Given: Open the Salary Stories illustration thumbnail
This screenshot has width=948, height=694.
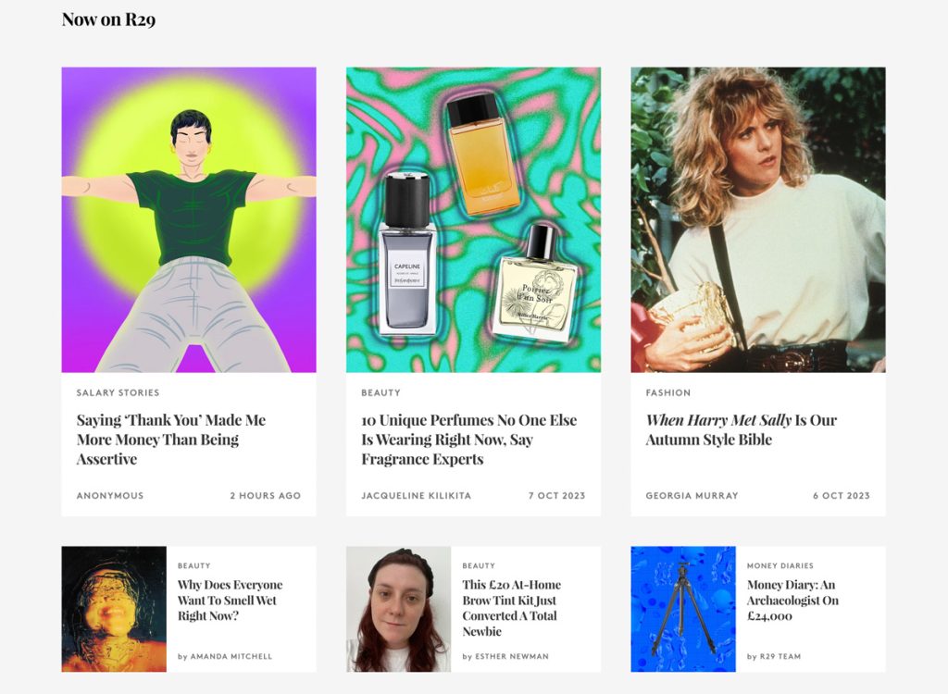Looking at the screenshot, I should pyautogui.click(x=189, y=219).
